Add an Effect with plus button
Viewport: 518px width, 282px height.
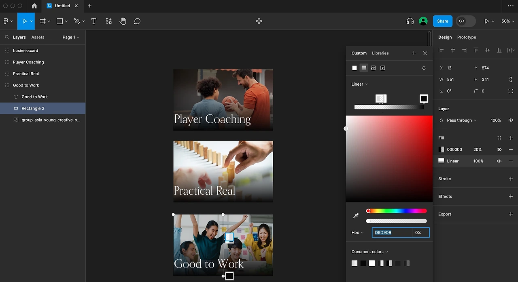click(x=511, y=196)
